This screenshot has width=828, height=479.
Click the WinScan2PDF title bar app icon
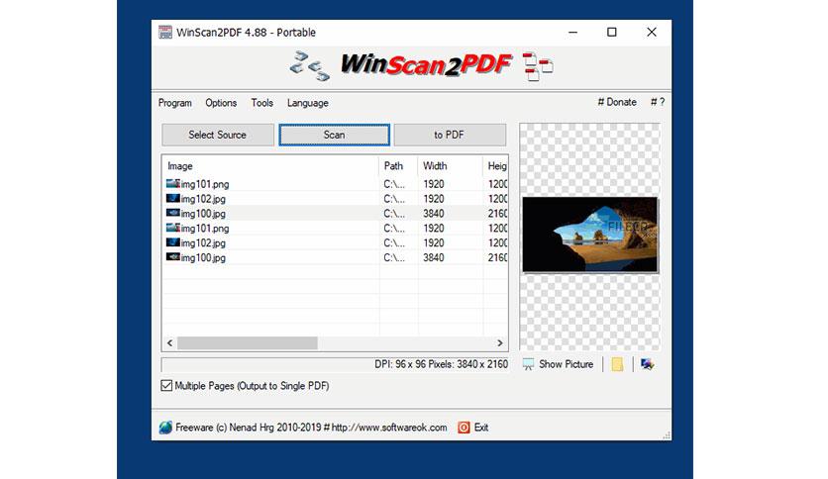point(165,33)
